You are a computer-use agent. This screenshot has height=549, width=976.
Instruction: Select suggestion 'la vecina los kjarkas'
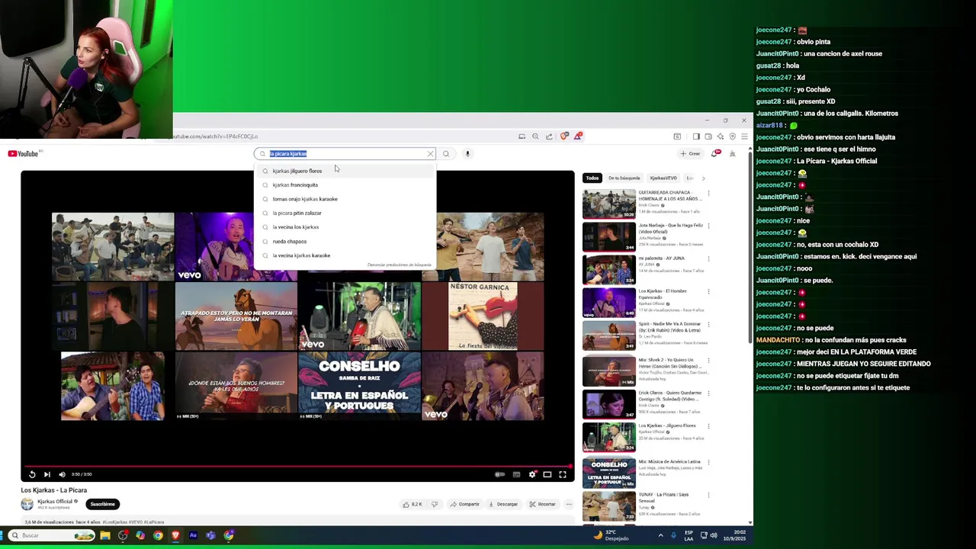click(x=345, y=227)
